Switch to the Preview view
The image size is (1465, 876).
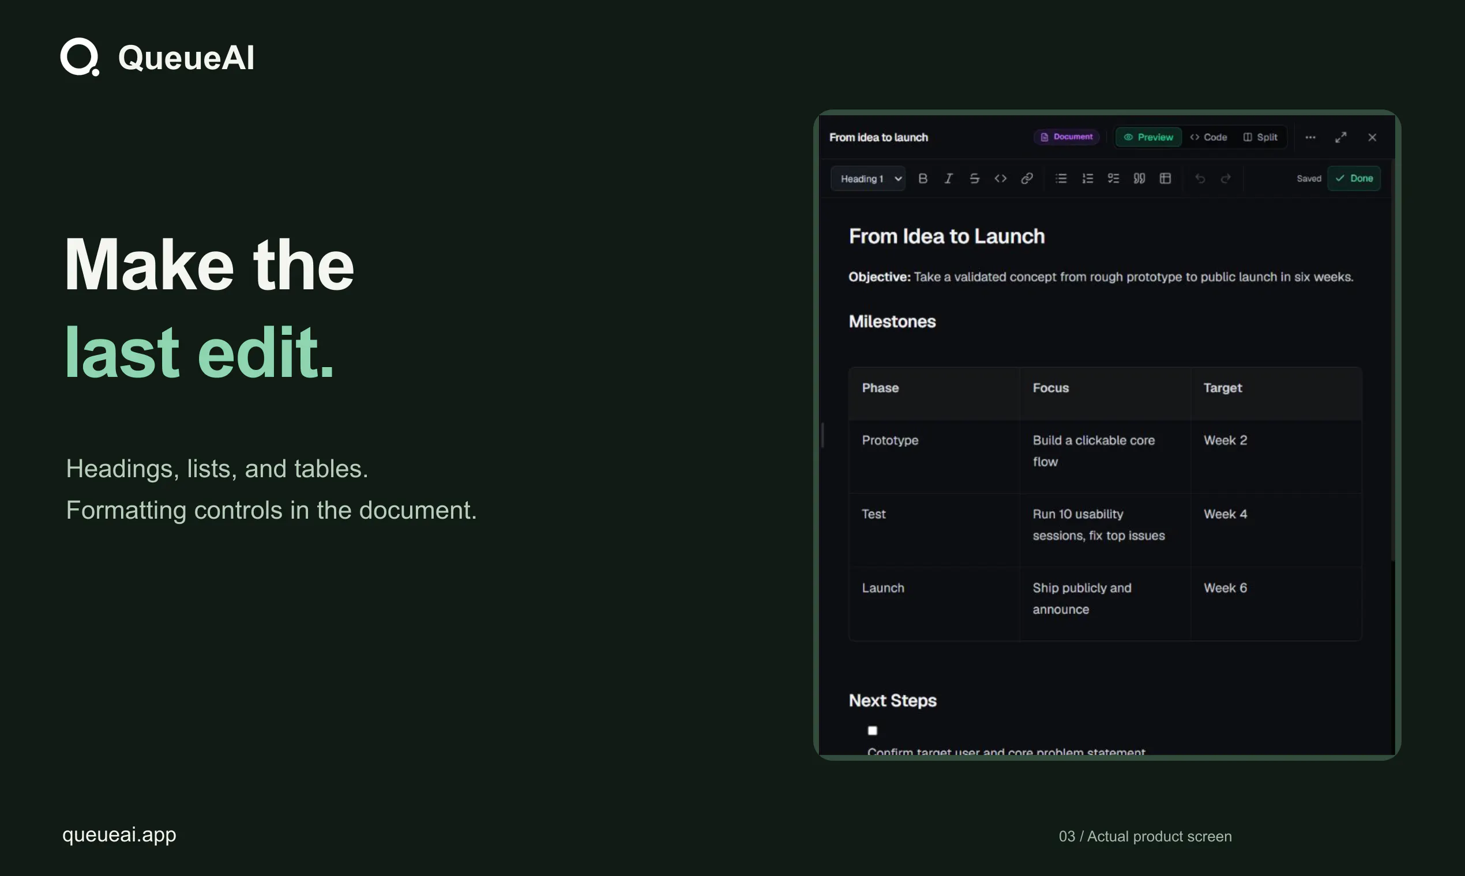(x=1148, y=137)
